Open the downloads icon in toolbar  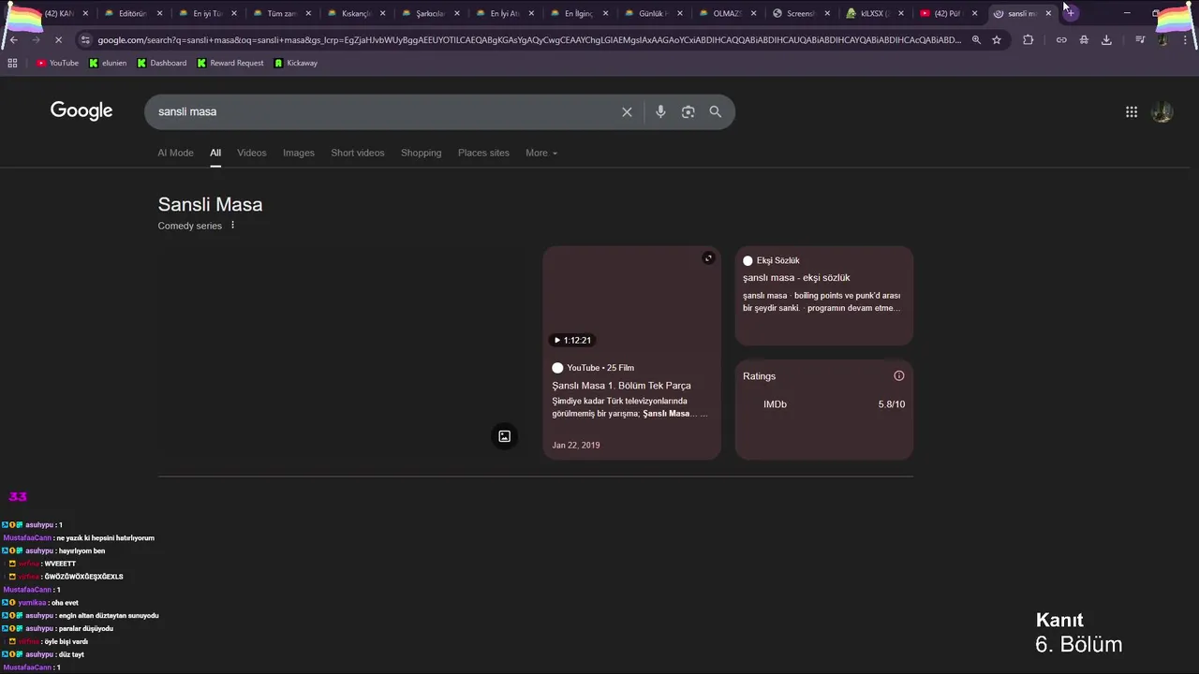pyautogui.click(x=1106, y=40)
